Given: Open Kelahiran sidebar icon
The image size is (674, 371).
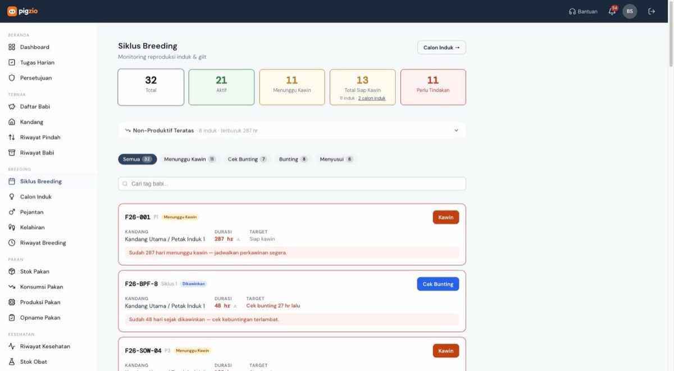Looking at the screenshot, I should [12, 228].
